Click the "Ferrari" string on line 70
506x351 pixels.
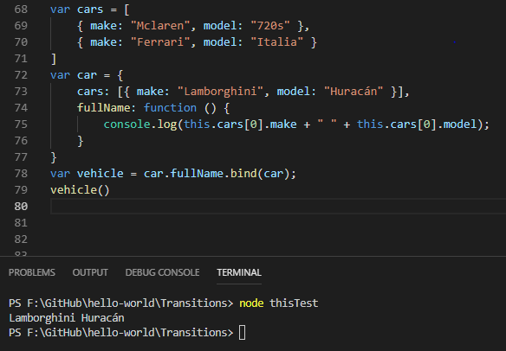click(160, 42)
